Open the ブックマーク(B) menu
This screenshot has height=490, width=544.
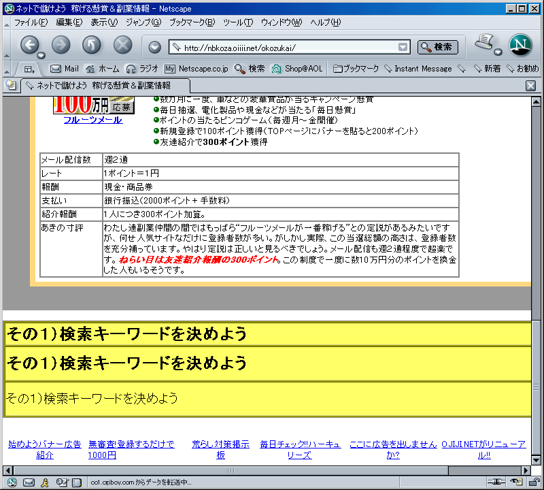pos(192,22)
